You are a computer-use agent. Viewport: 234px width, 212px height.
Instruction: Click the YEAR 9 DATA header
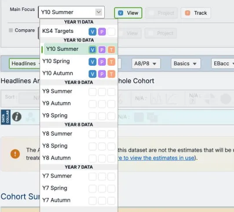click(x=79, y=82)
